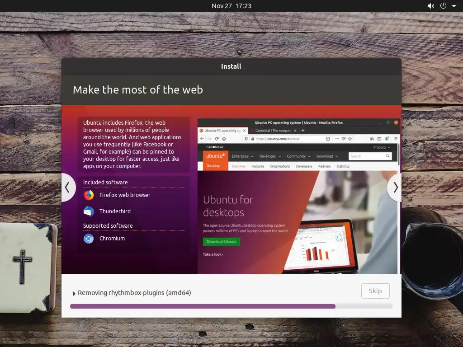
Task: Select the Ubuntu PC operating system tab
Action: click(222, 131)
